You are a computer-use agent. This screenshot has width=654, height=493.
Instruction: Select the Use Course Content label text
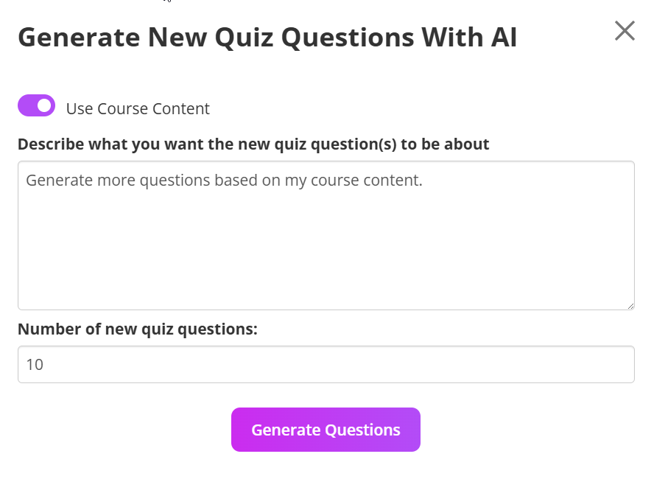coord(138,108)
